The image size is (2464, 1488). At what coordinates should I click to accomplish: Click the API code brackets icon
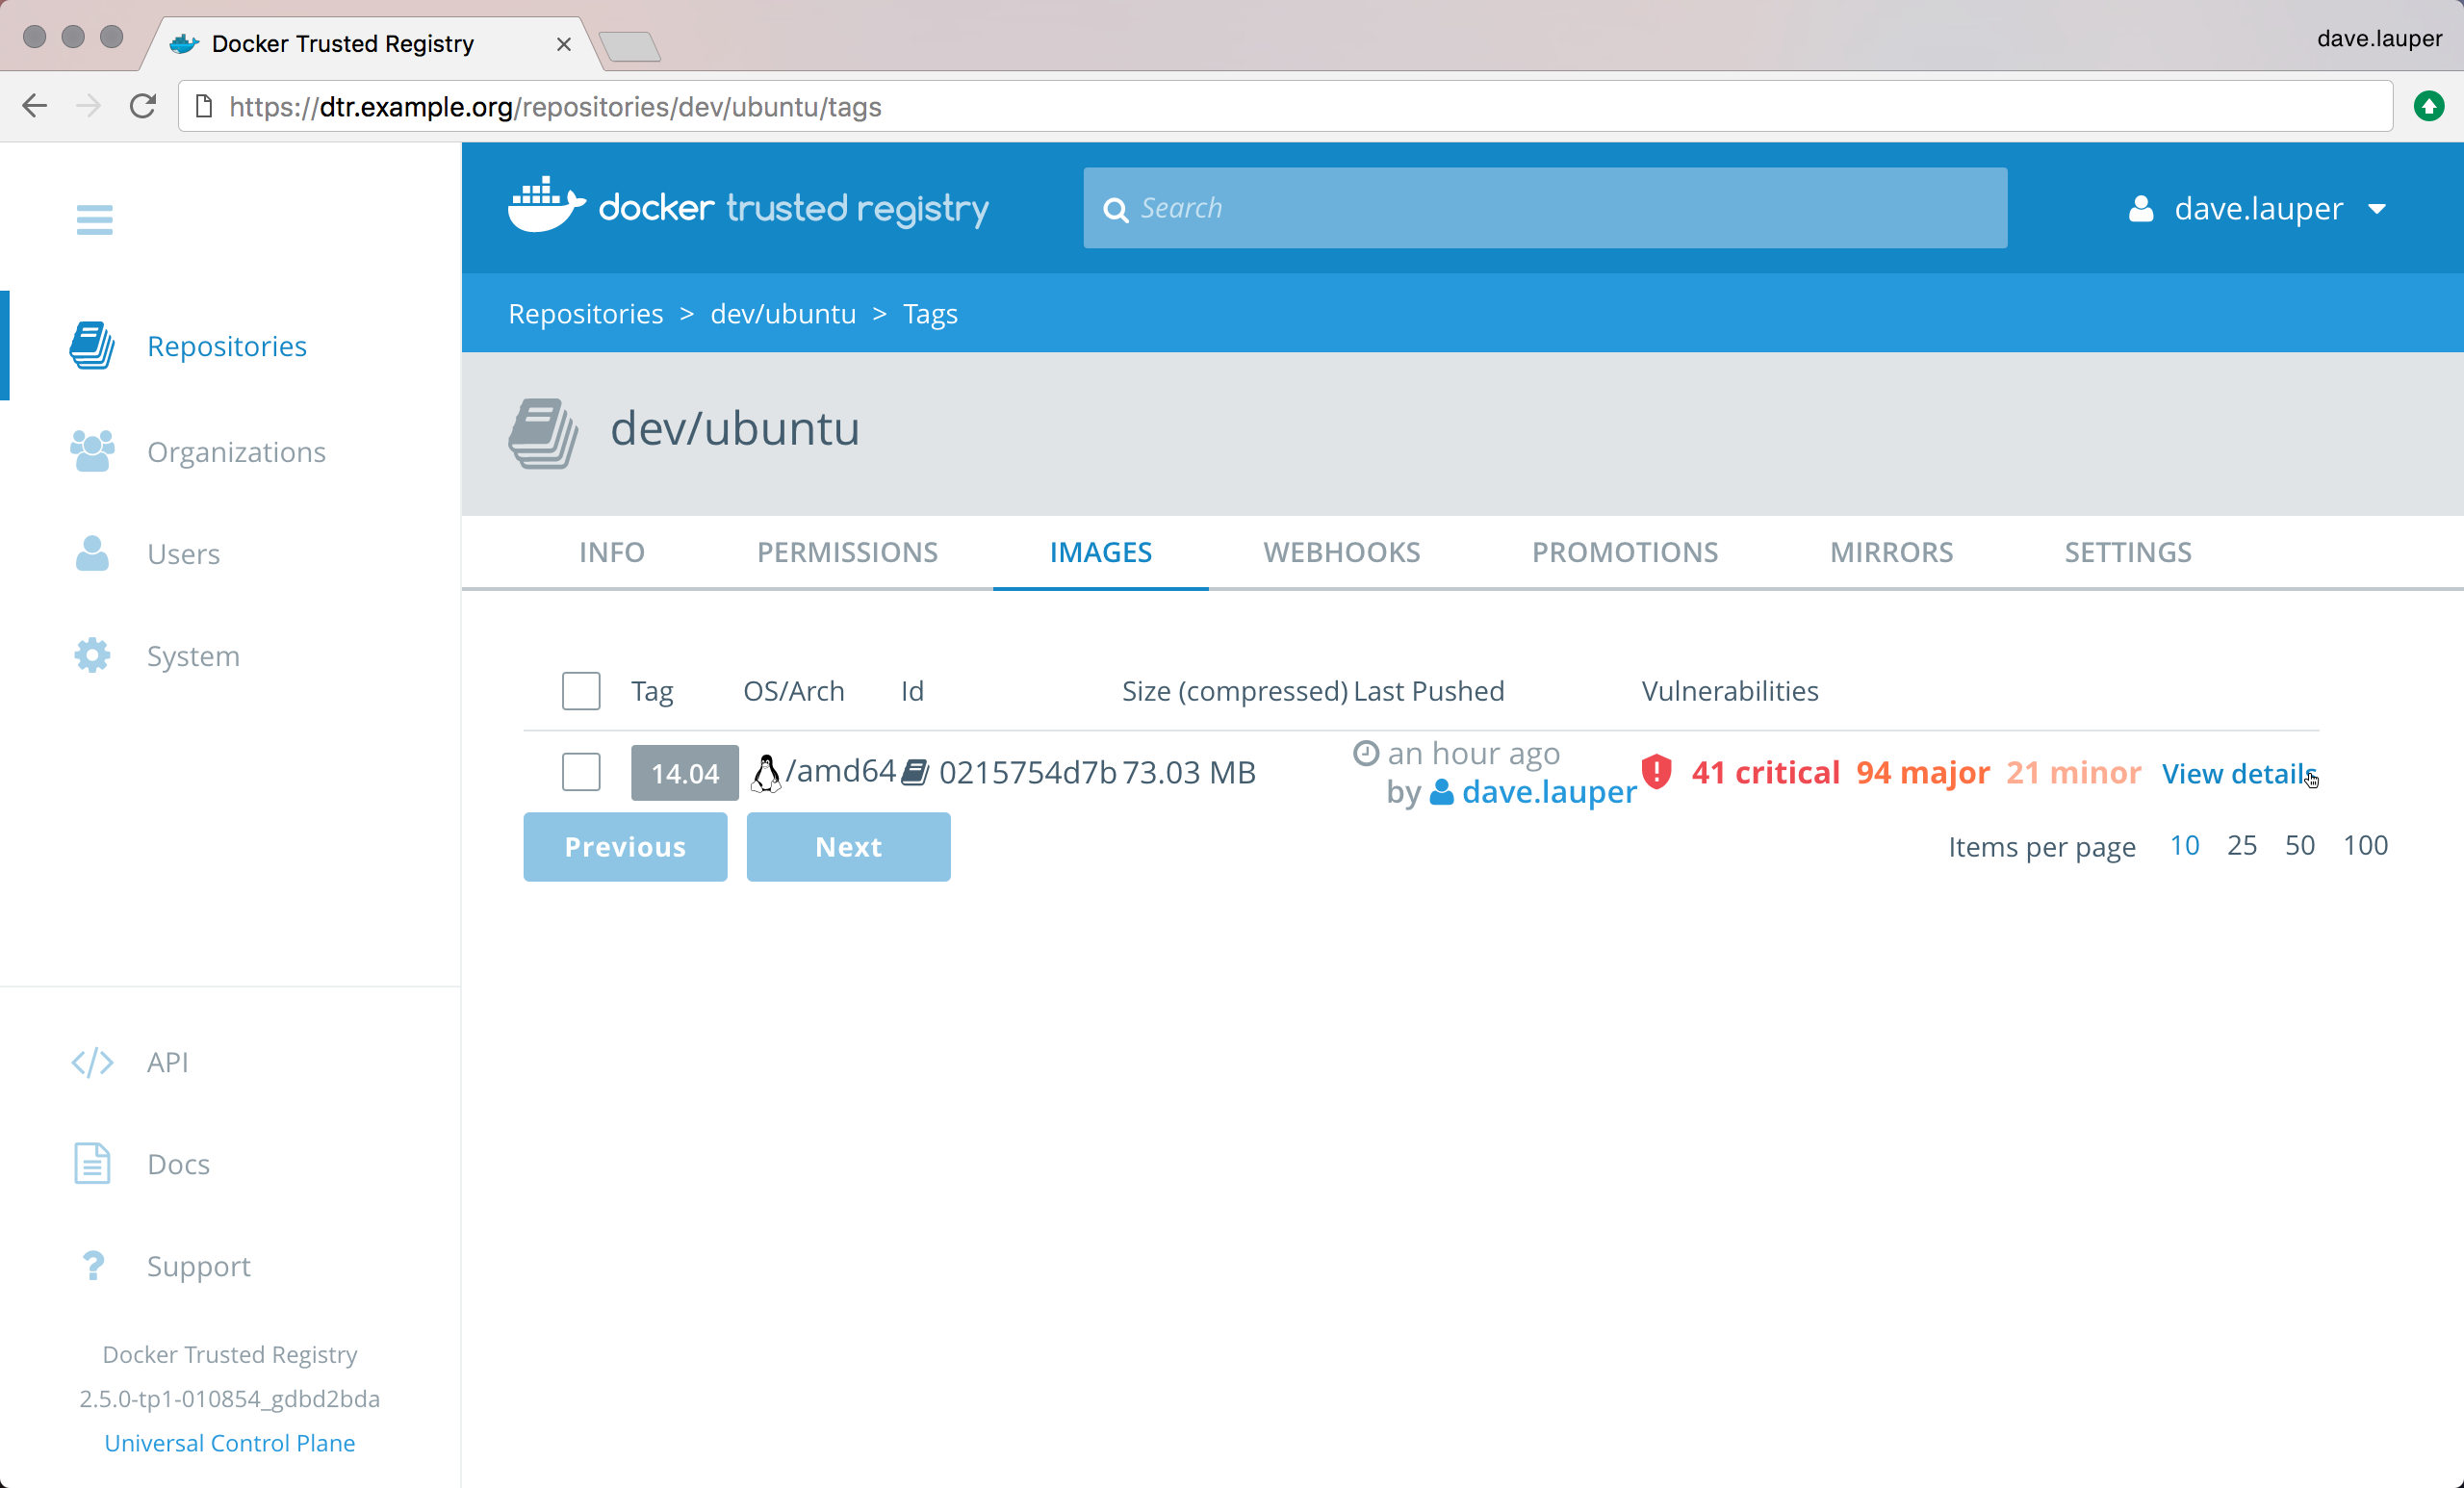92,1062
